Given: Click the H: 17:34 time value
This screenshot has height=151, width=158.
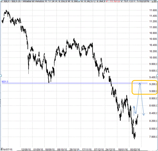Looking at the screenshot, I should (50, 1).
